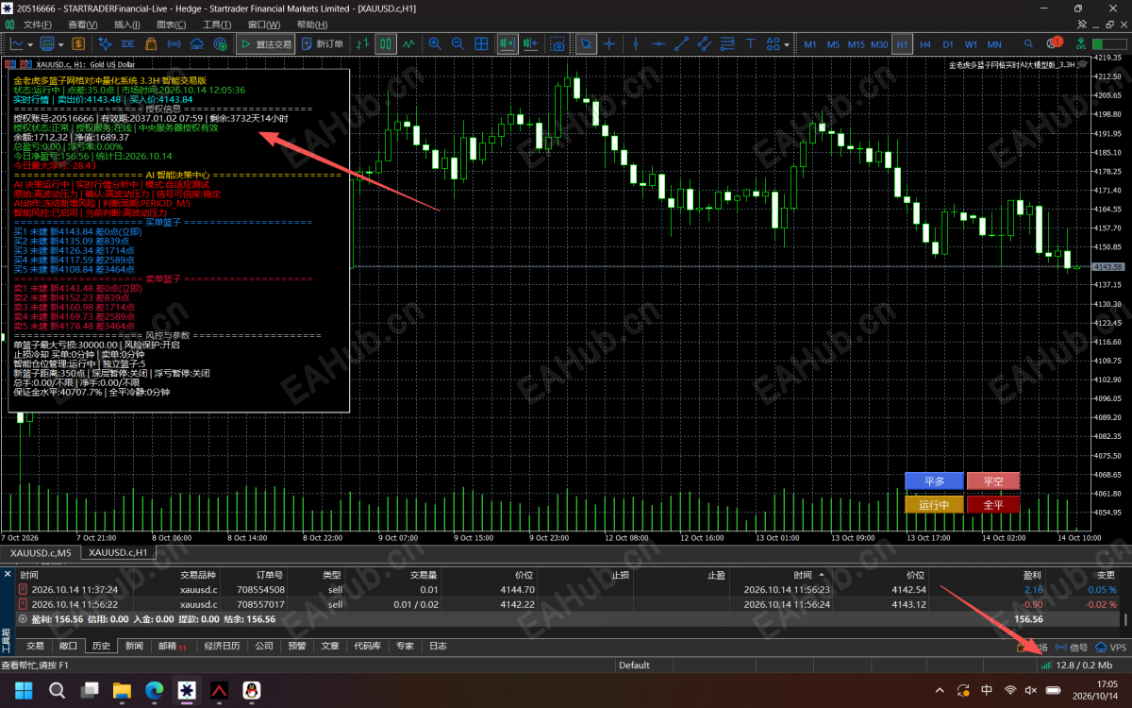Open File Explorer from the taskbar
1132x708 pixels.
tap(122, 690)
